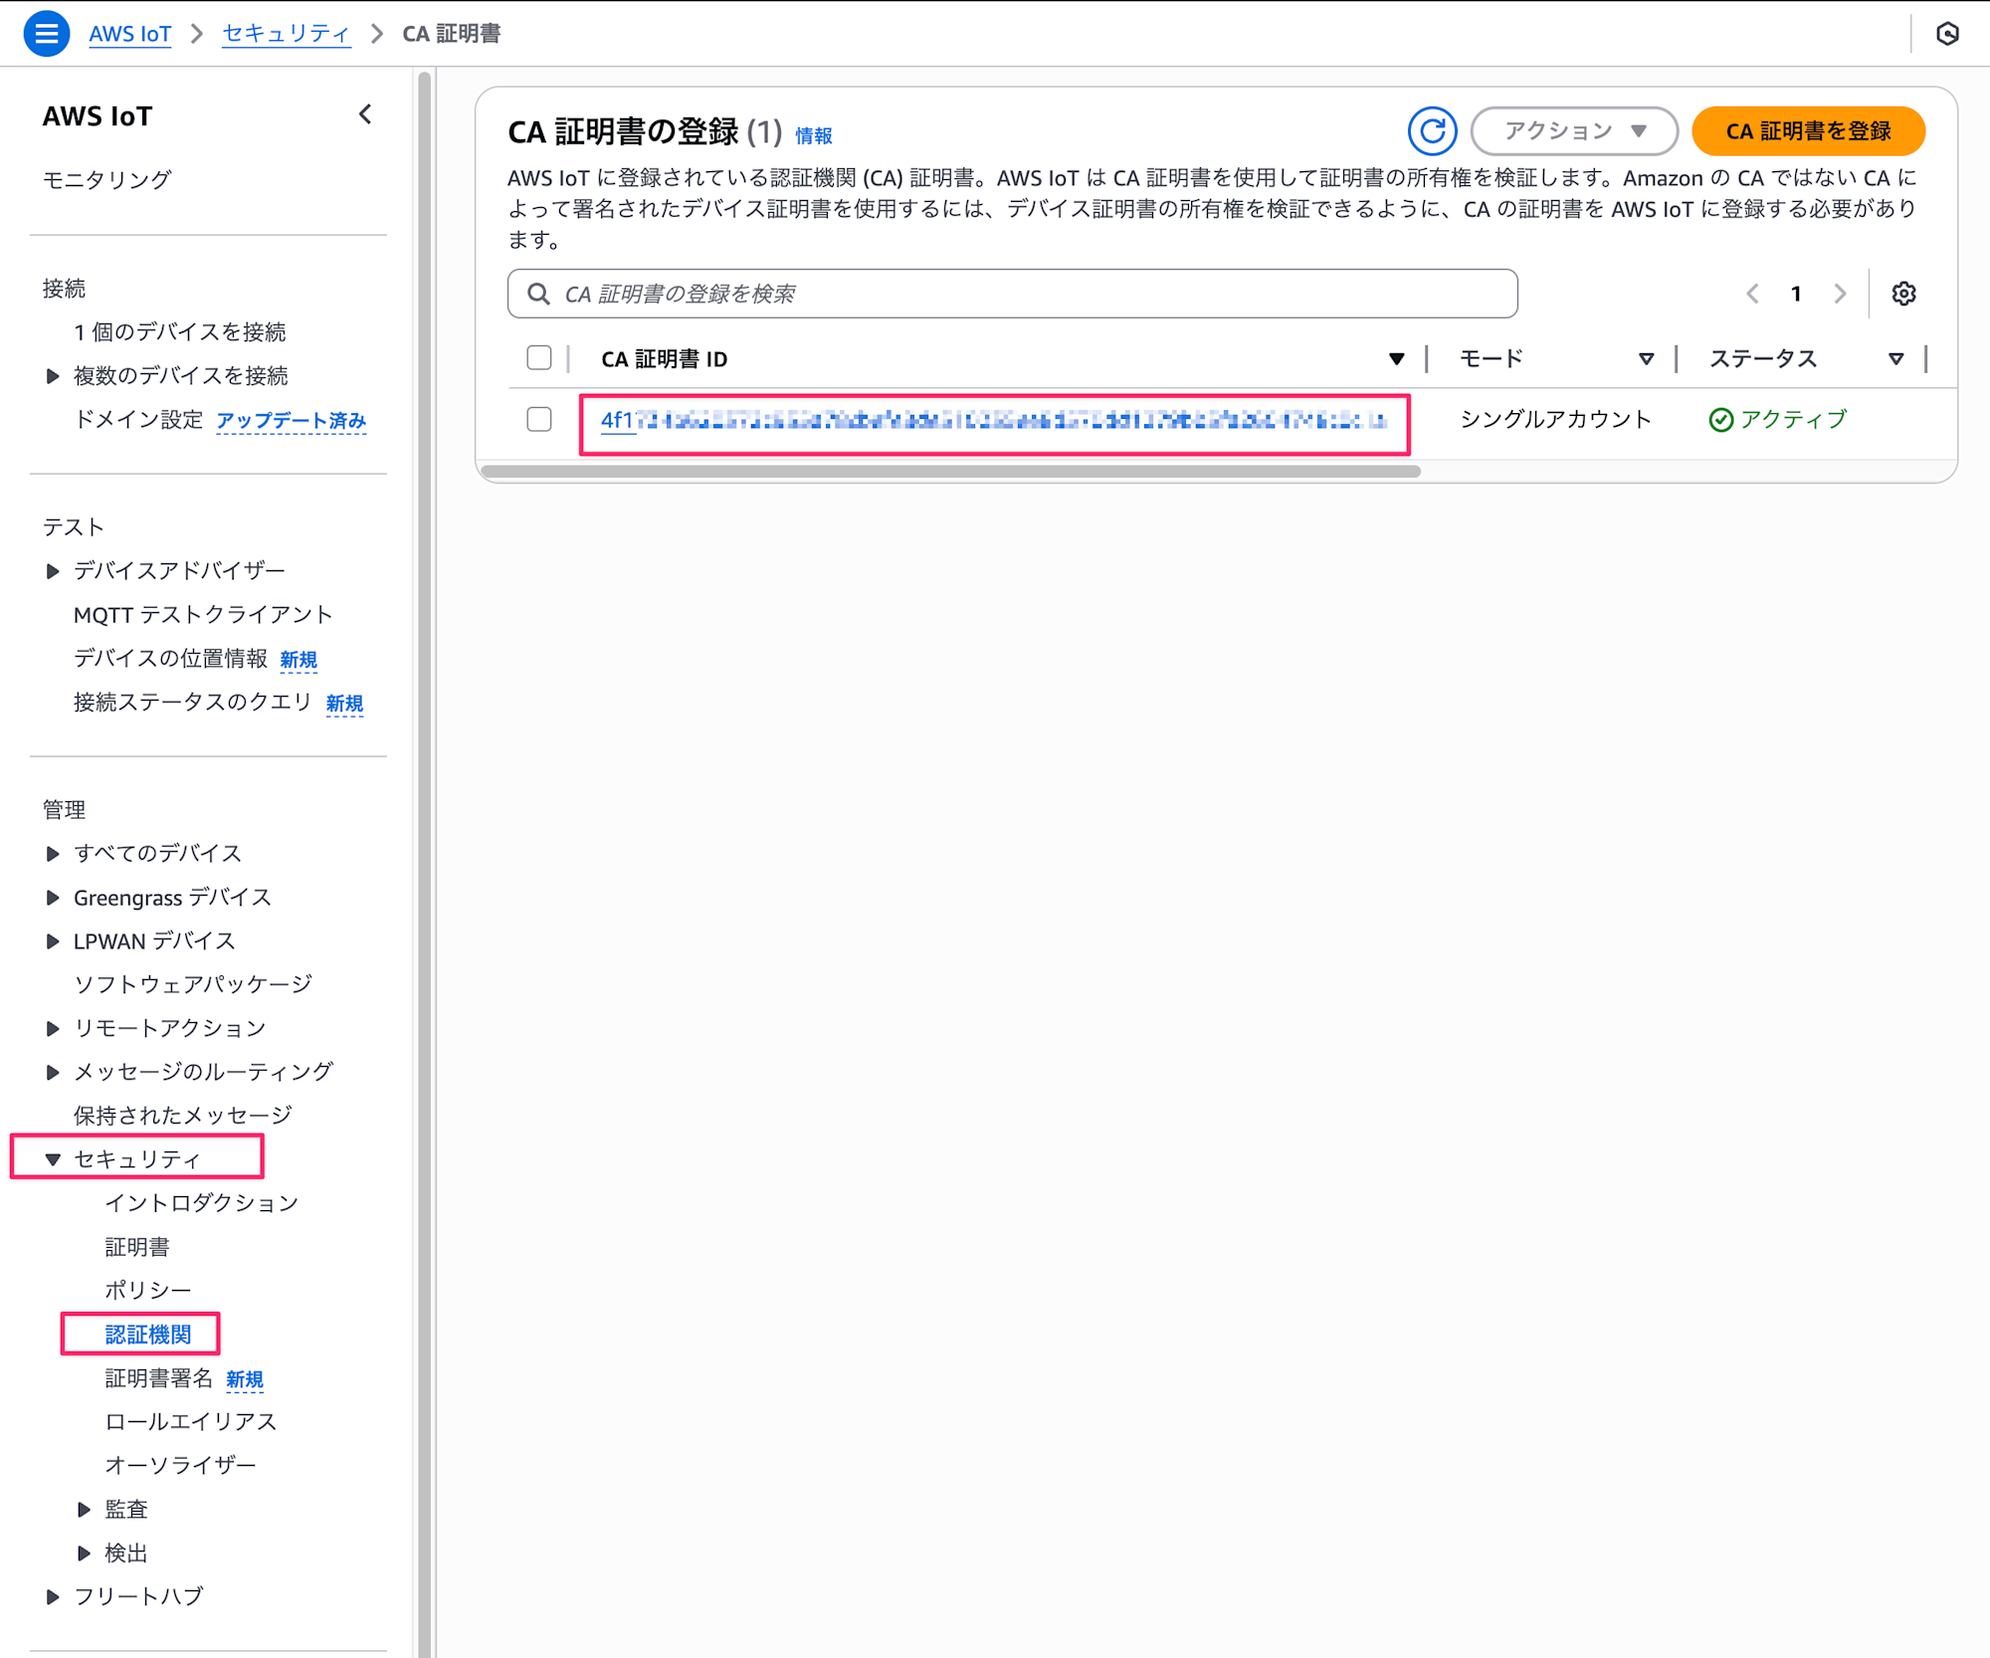Sort by ステータス column
Viewport: 1990px width, 1658px height.
click(x=1895, y=359)
